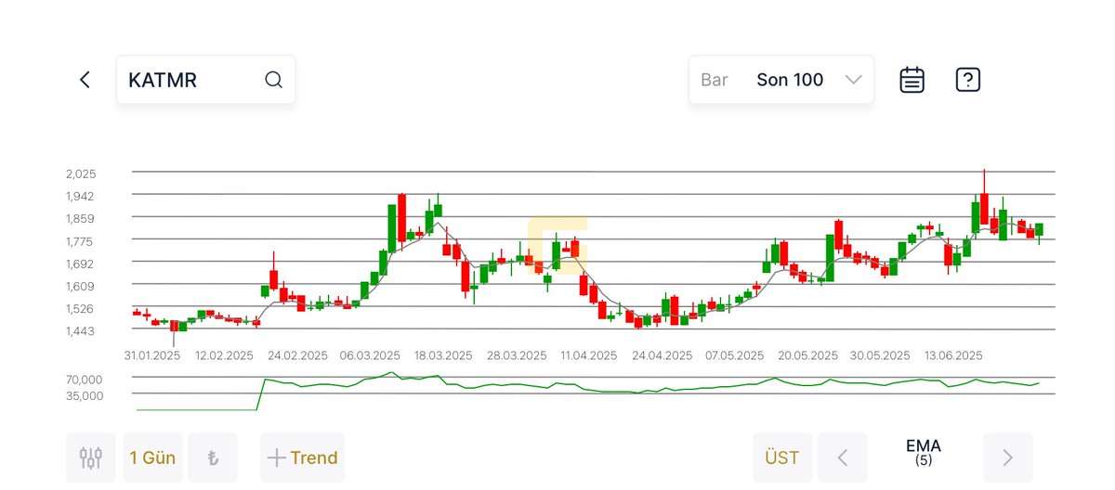Click the Son 100 dropdown chevron
The width and height of the screenshot is (1115, 490).
(854, 80)
